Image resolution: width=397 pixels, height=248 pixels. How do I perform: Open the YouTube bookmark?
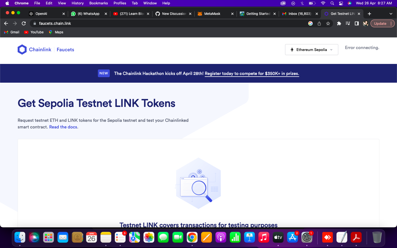click(34, 32)
